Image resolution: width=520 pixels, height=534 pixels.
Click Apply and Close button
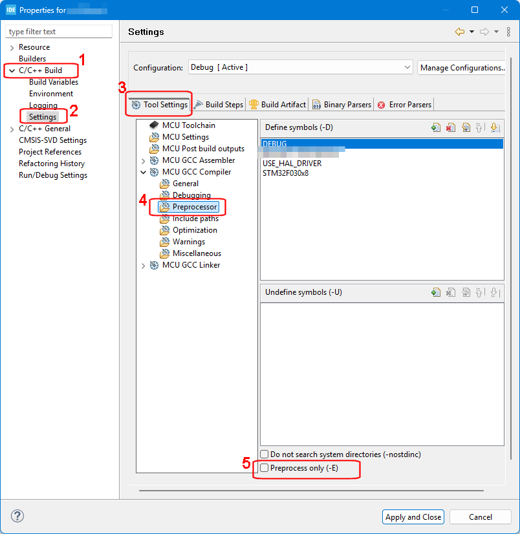coord(413,517)
